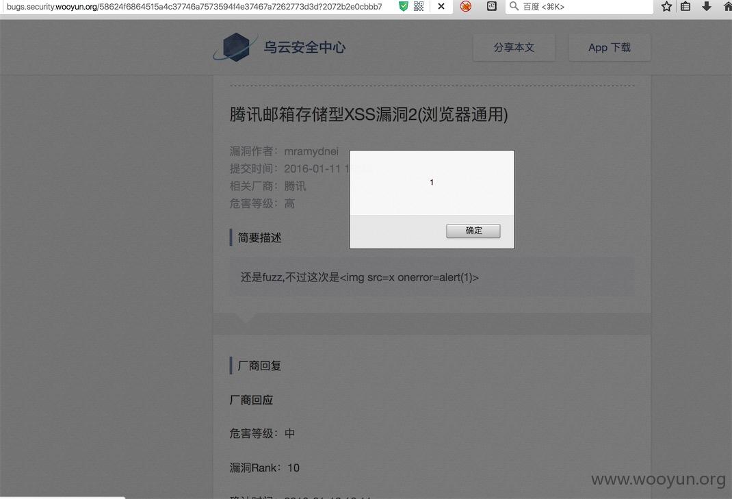
Task: Open downloads with the down arrow icon
Action: pyautogui.click(x=707, y=7)
